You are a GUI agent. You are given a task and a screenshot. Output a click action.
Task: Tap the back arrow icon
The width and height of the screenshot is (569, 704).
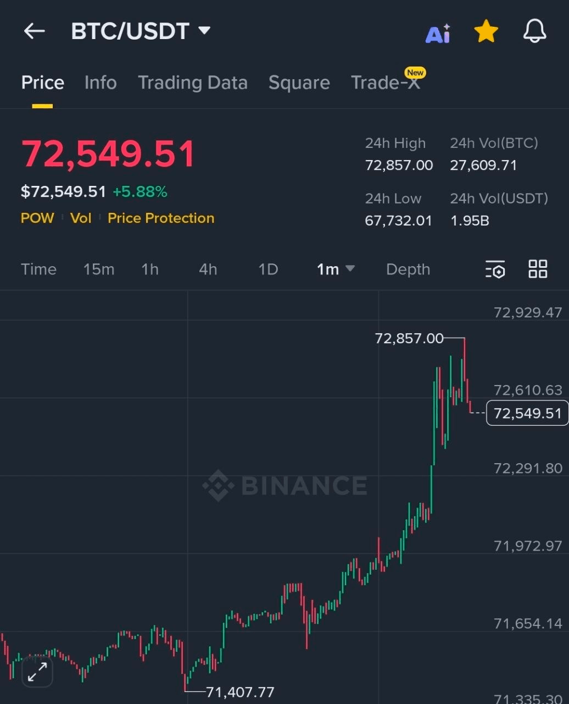pos(34,31)
